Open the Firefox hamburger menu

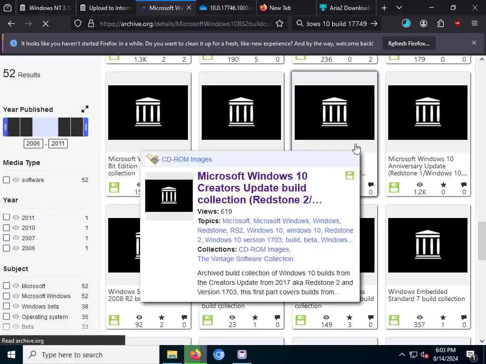(475, 24)
